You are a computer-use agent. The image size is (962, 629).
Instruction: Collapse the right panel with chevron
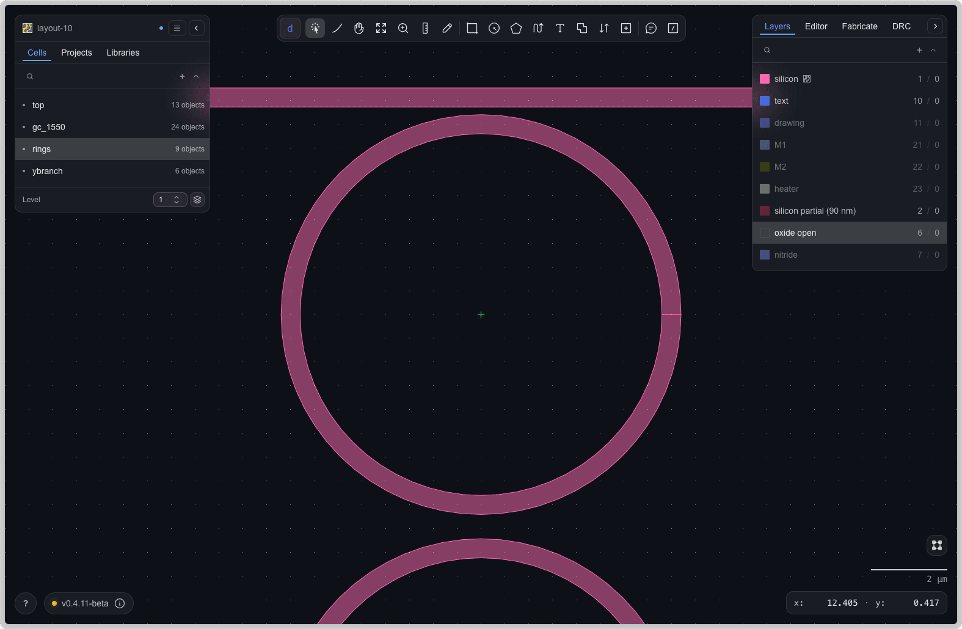[935, 26]
